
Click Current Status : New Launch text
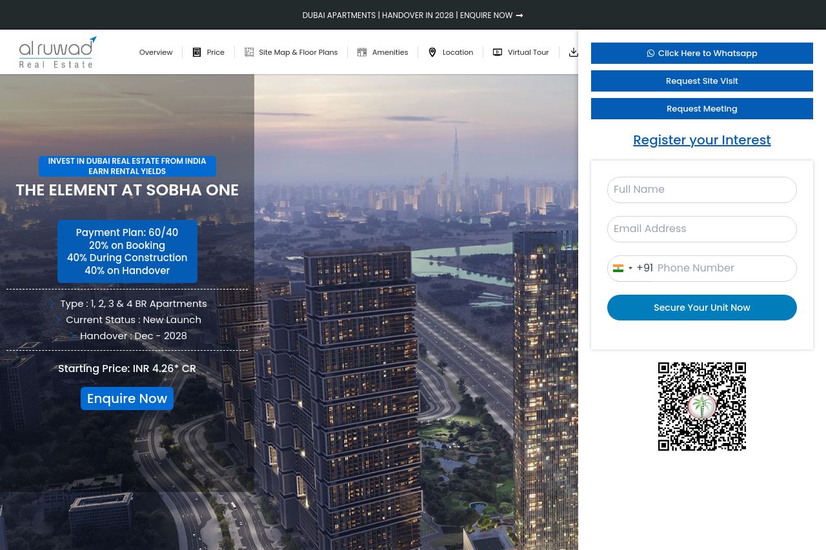(x=134, y=320)
